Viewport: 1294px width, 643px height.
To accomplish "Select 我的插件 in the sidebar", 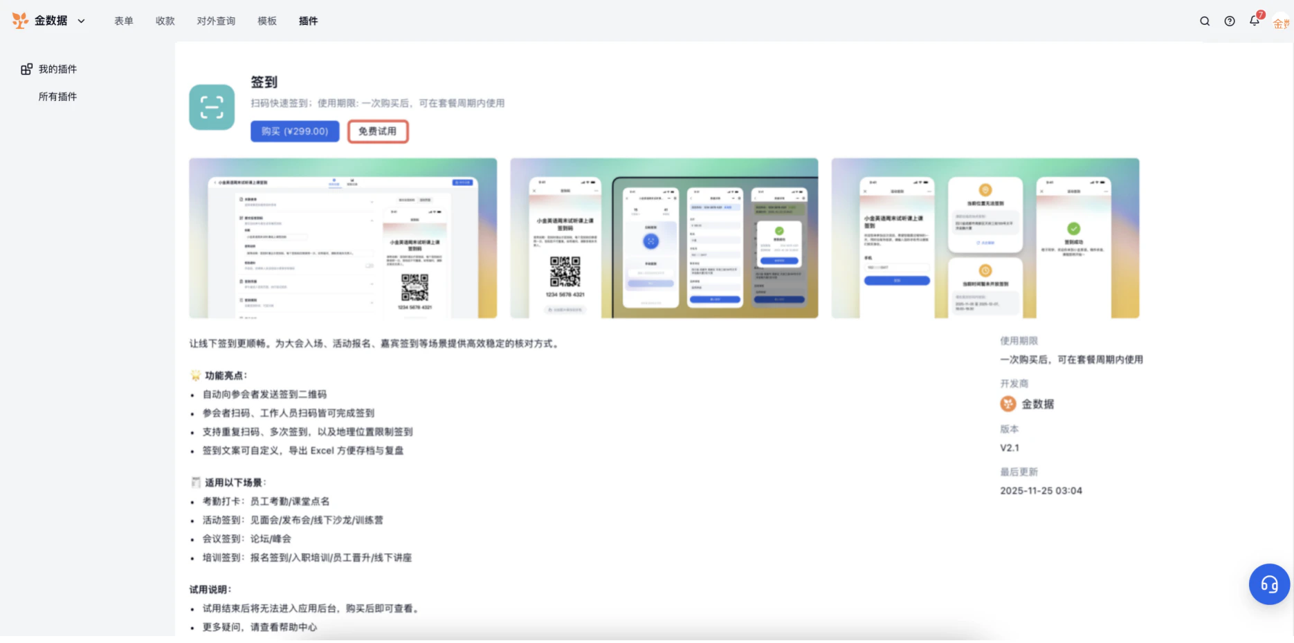I will [57, 69].
